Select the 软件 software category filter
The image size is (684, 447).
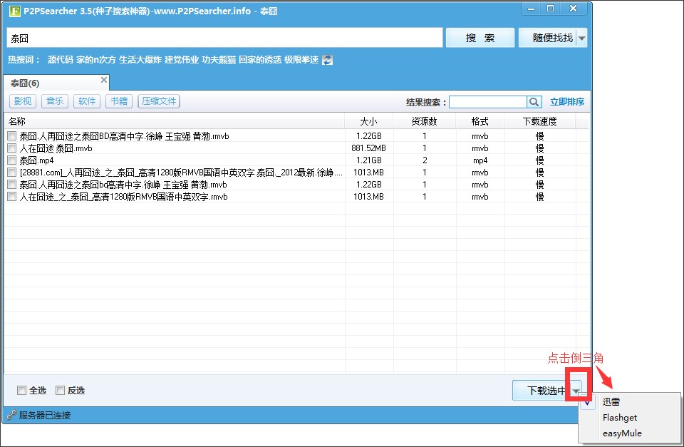pos(86,101)
